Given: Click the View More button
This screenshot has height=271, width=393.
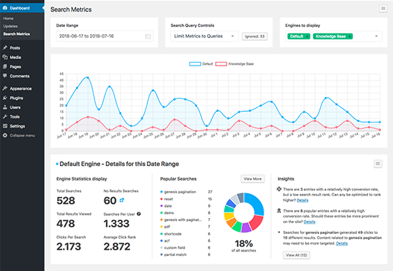Looking at the screenshot, I should tap(253, 179).
